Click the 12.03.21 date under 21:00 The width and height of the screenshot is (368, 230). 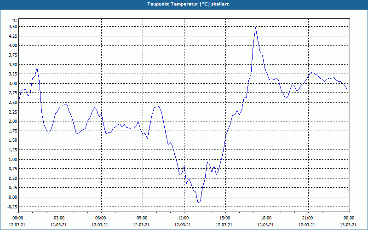306,224
